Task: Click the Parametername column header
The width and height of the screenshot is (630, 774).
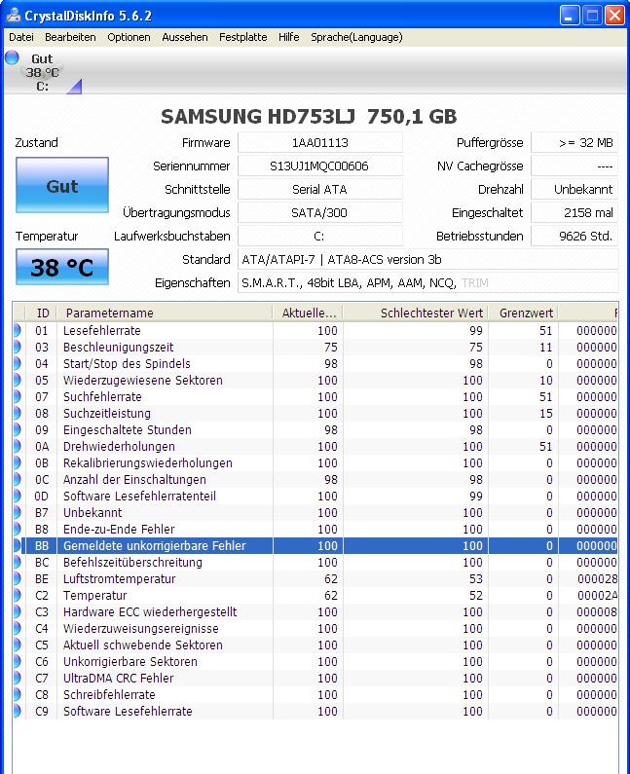Action: (165, 313)
